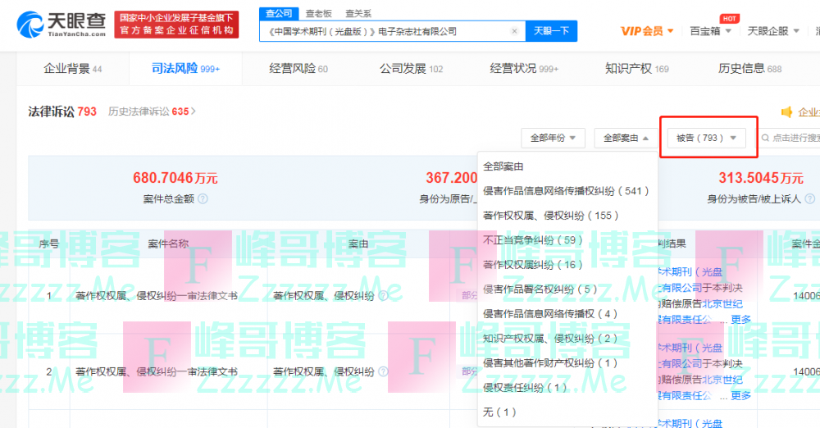
Task: Click the 313.5045万元 defendant amount
Action: 761,178
